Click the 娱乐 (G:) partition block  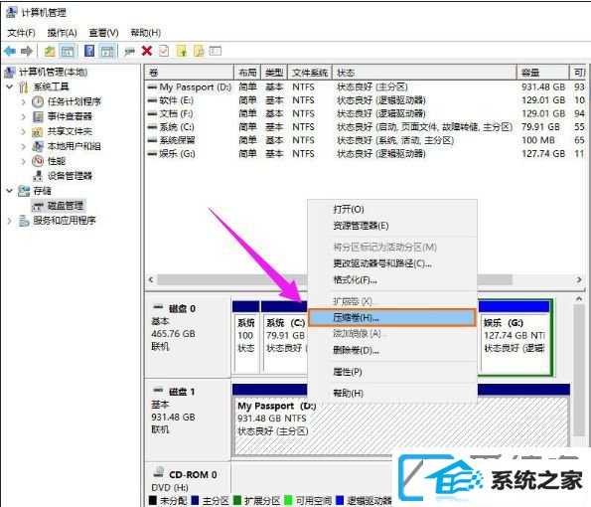515,337
